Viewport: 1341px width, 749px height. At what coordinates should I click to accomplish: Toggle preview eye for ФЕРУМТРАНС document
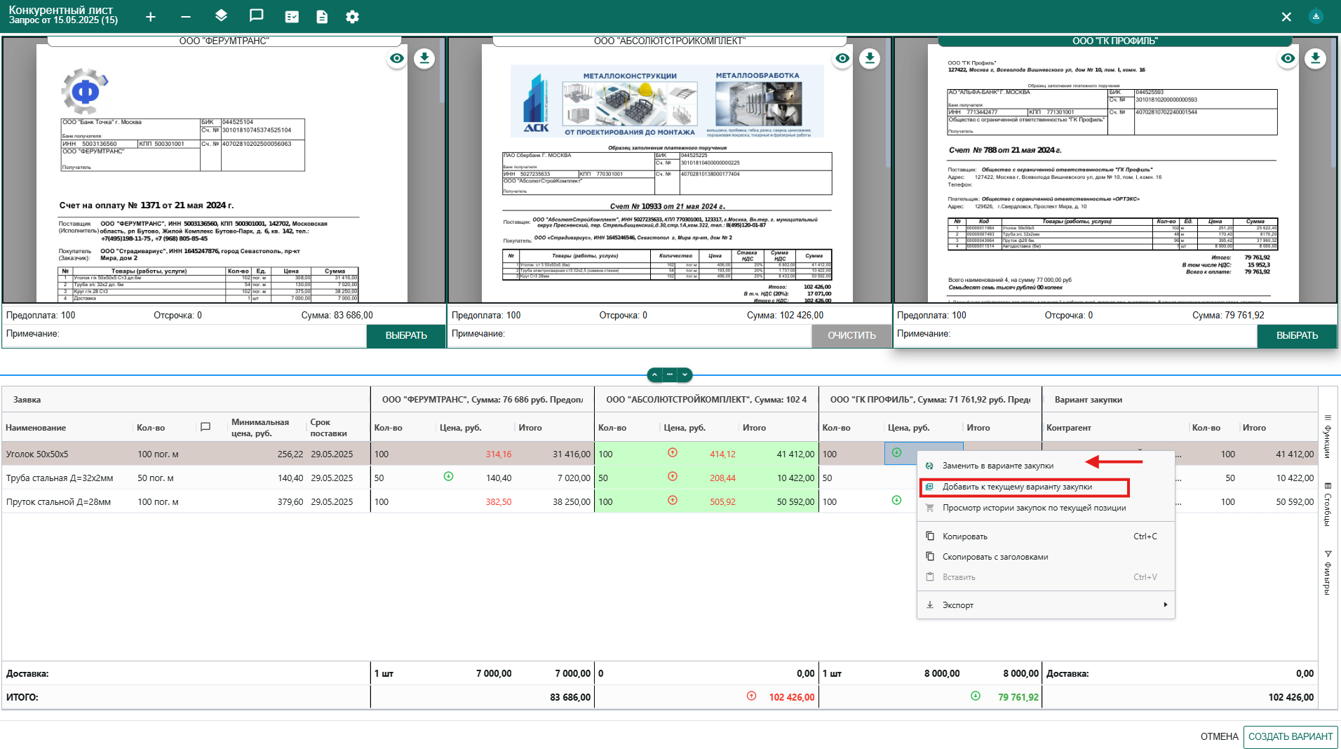397,58
